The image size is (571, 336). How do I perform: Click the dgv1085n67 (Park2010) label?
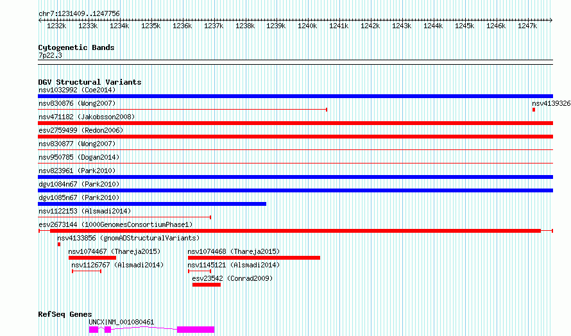(x=79, y=197)
